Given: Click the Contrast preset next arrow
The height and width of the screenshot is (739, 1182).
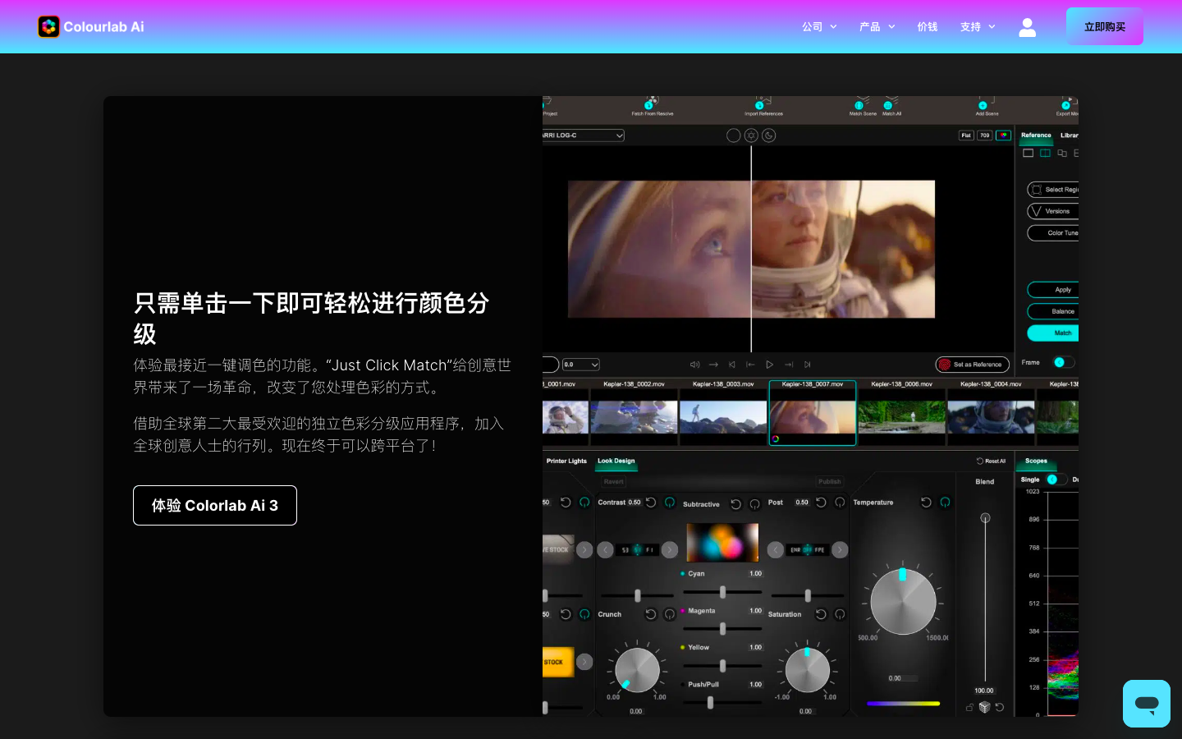Looking at the screenshot, I should point(670,550).
